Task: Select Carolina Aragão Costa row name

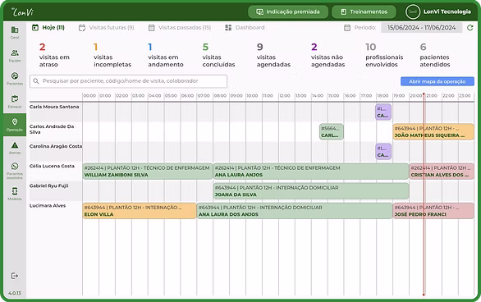Action: (x=56, y=147)
